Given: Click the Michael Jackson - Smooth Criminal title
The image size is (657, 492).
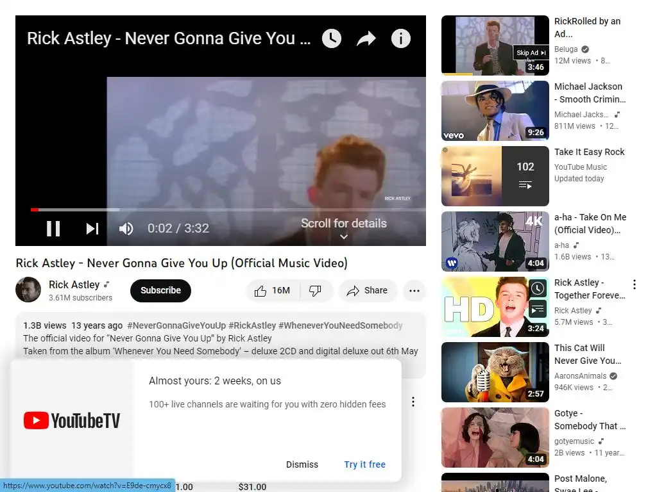Looking at the screenshot, I should pyautogui.click(x=590, y=93).
